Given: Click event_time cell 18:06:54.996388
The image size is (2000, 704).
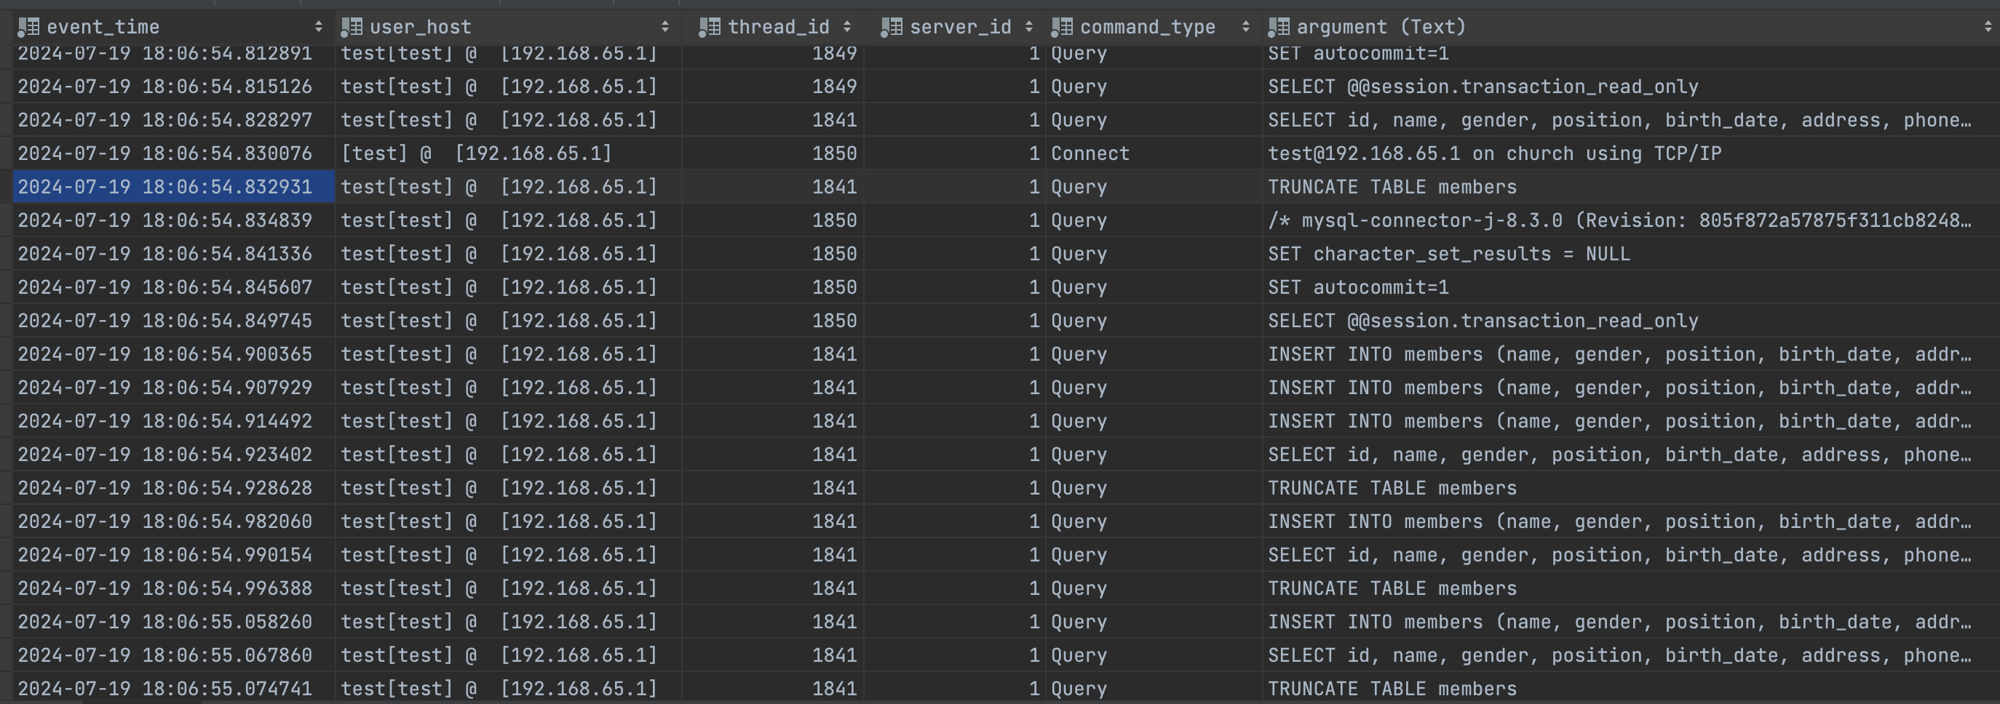Looking at the screenshot, I should [x=174, y=588].
